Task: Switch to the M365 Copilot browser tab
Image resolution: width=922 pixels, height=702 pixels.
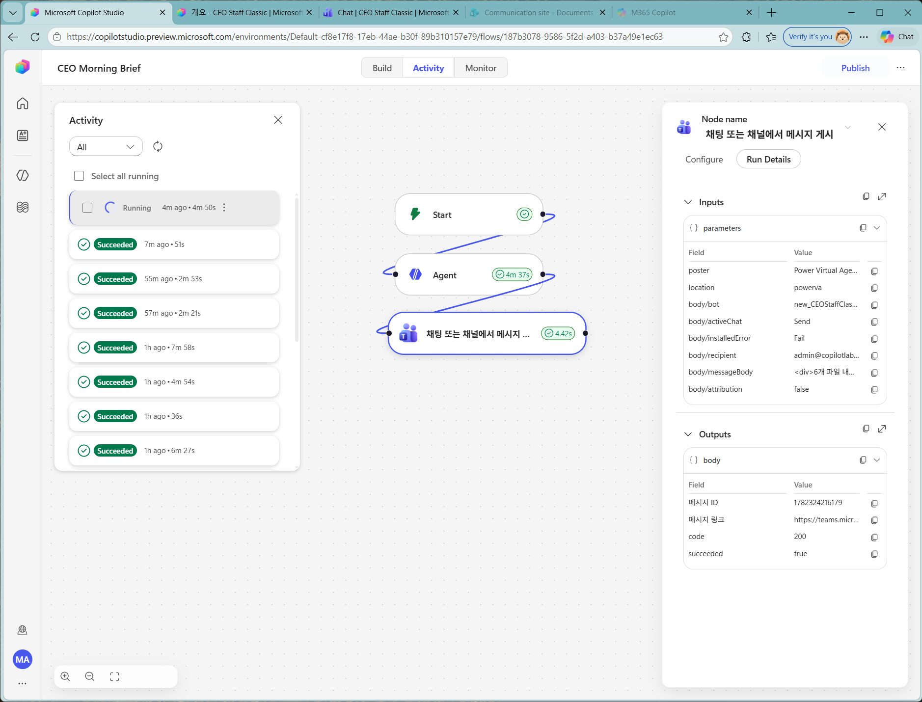Action: click(685, 13)
